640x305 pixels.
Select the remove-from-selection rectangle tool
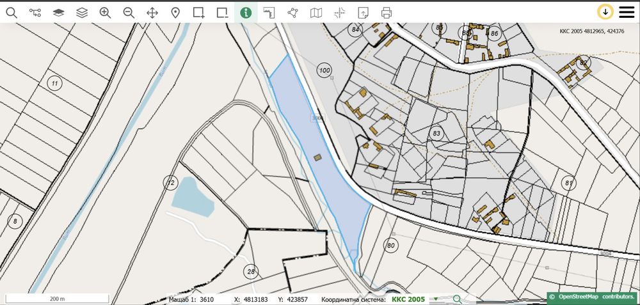pyautogui.click(x=223, y=13)
